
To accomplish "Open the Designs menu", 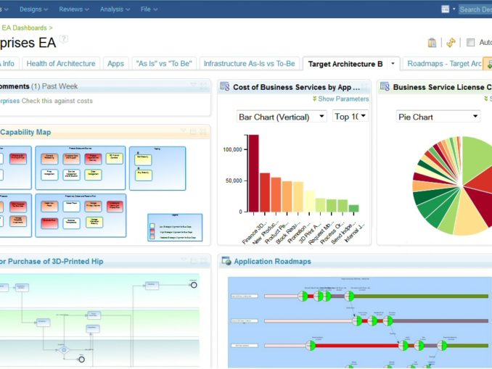I will pos(33,9).
